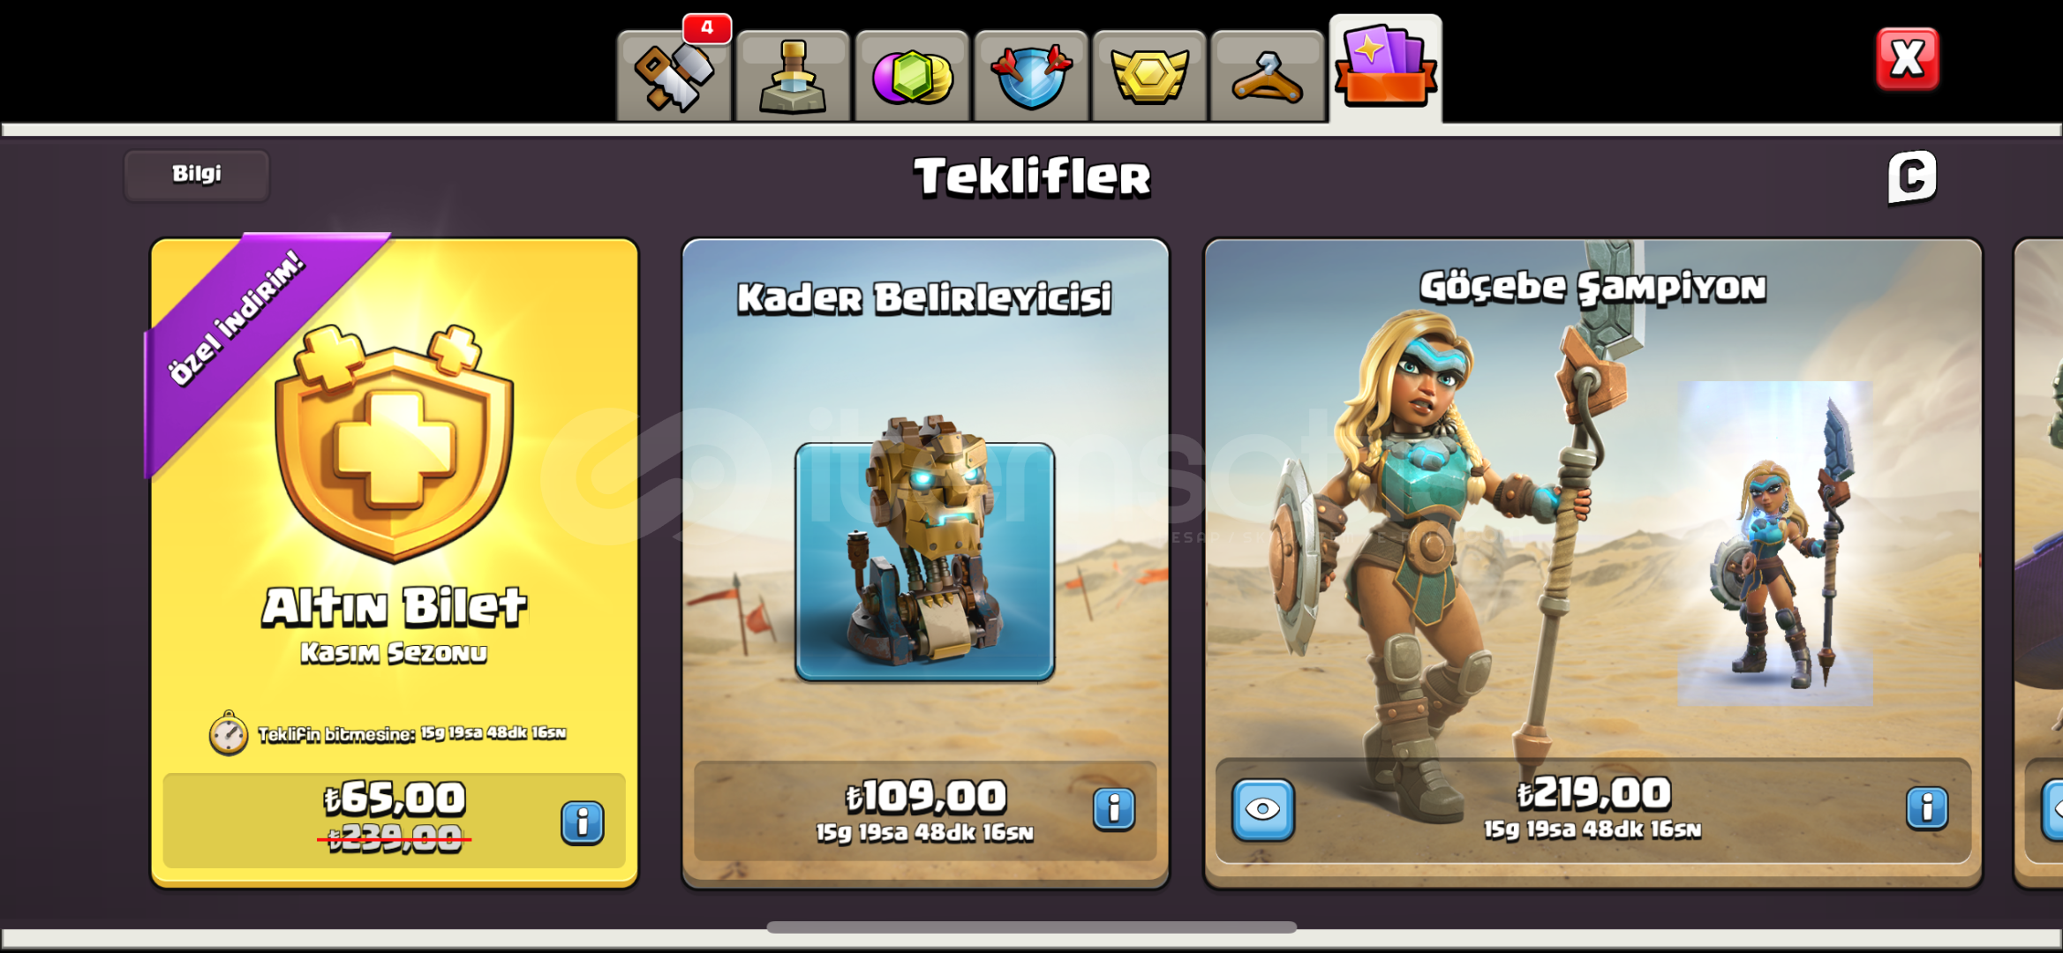Open the blue shield tab

pyautogui.click(x=1031, y=76)
